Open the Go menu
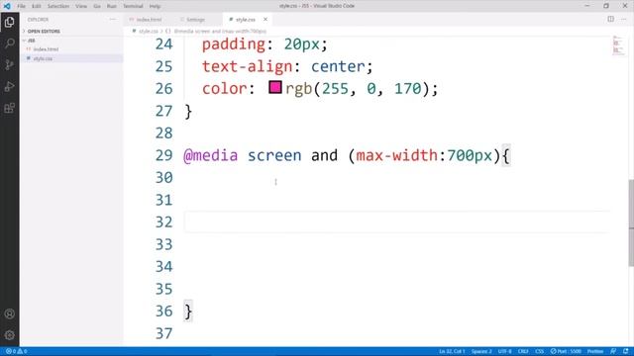Viewport: 634px width, 356px height. [97, 6]
